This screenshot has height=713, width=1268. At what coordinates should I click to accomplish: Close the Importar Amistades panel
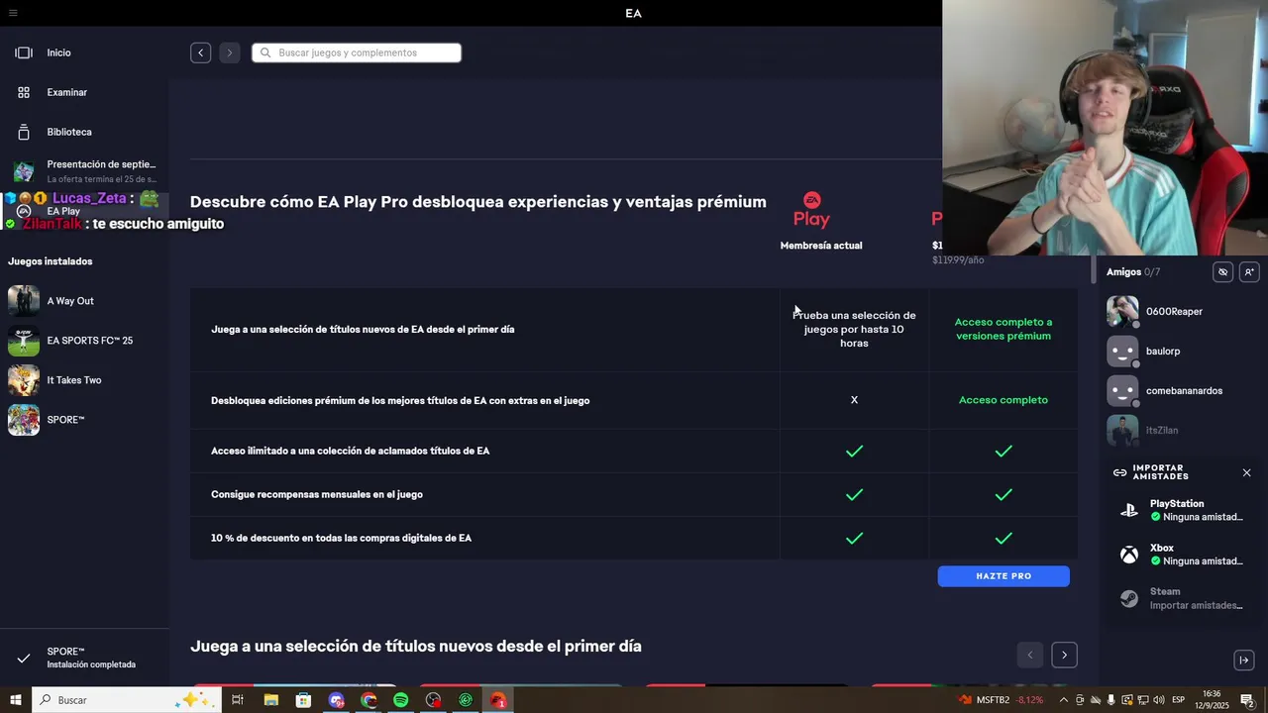(x=1246, y=473)
